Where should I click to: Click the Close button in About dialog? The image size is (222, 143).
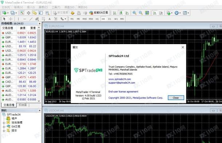coord(176,98)
